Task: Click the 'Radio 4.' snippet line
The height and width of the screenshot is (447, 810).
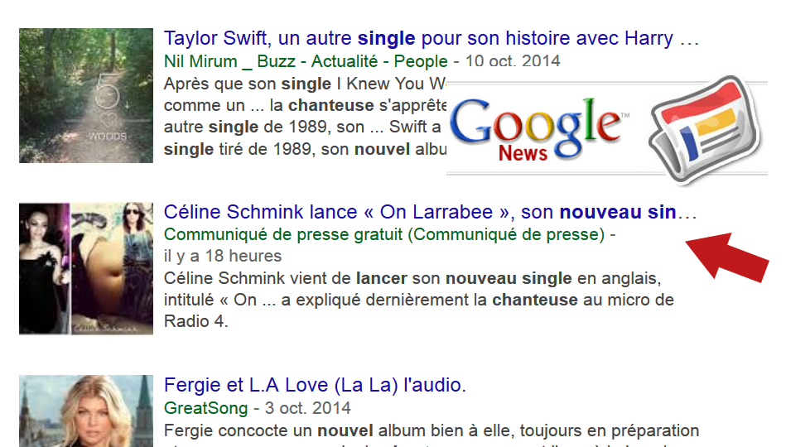Action: tap(195, 321)
